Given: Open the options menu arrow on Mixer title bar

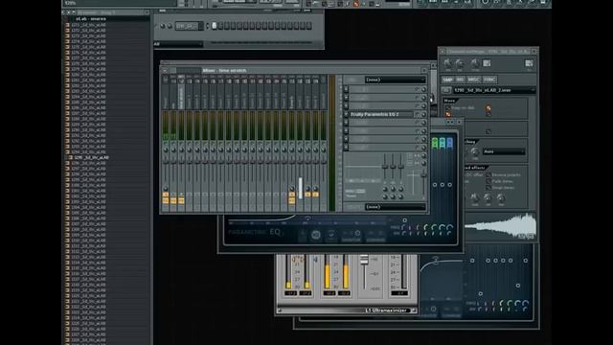Looking at the screenshot, I should pos(165,71).
